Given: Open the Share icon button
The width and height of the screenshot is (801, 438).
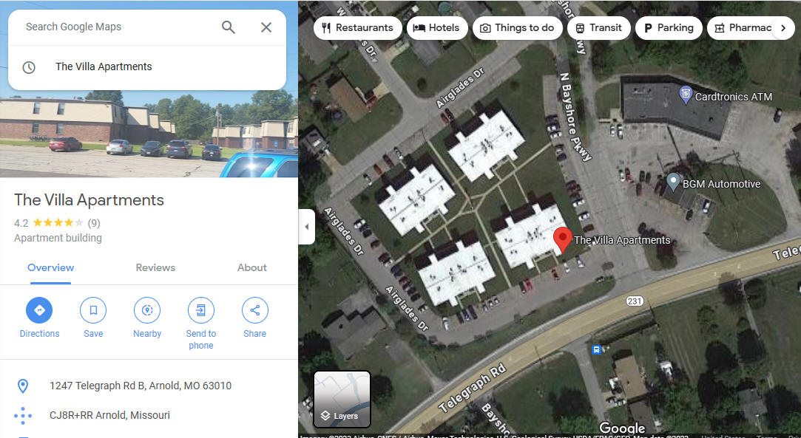Looking at the screenshot, I should [255, 310].
